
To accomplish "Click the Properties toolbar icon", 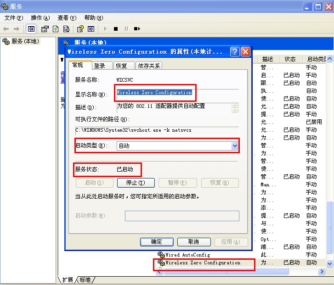I will coord(45,29).
